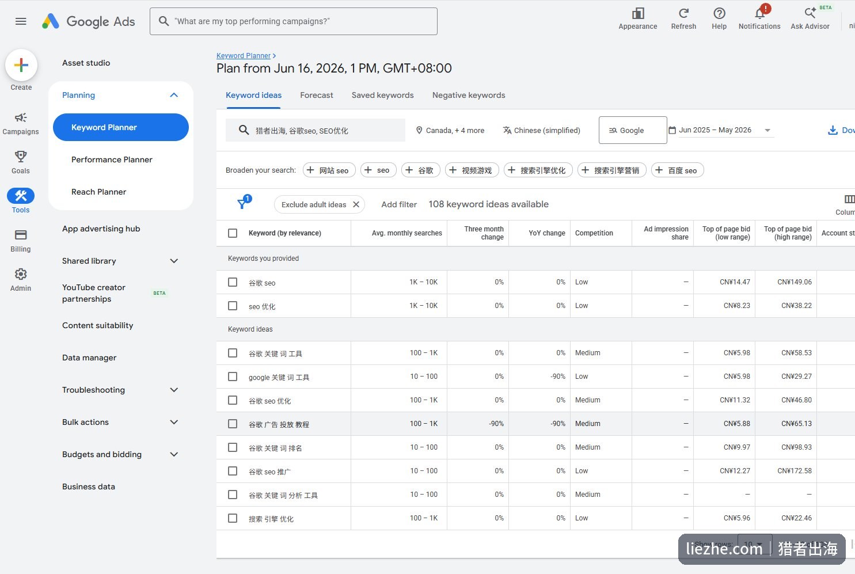Check the 搜索 引擎 优化 row
855x574 pixels.
tap(233, 518)
